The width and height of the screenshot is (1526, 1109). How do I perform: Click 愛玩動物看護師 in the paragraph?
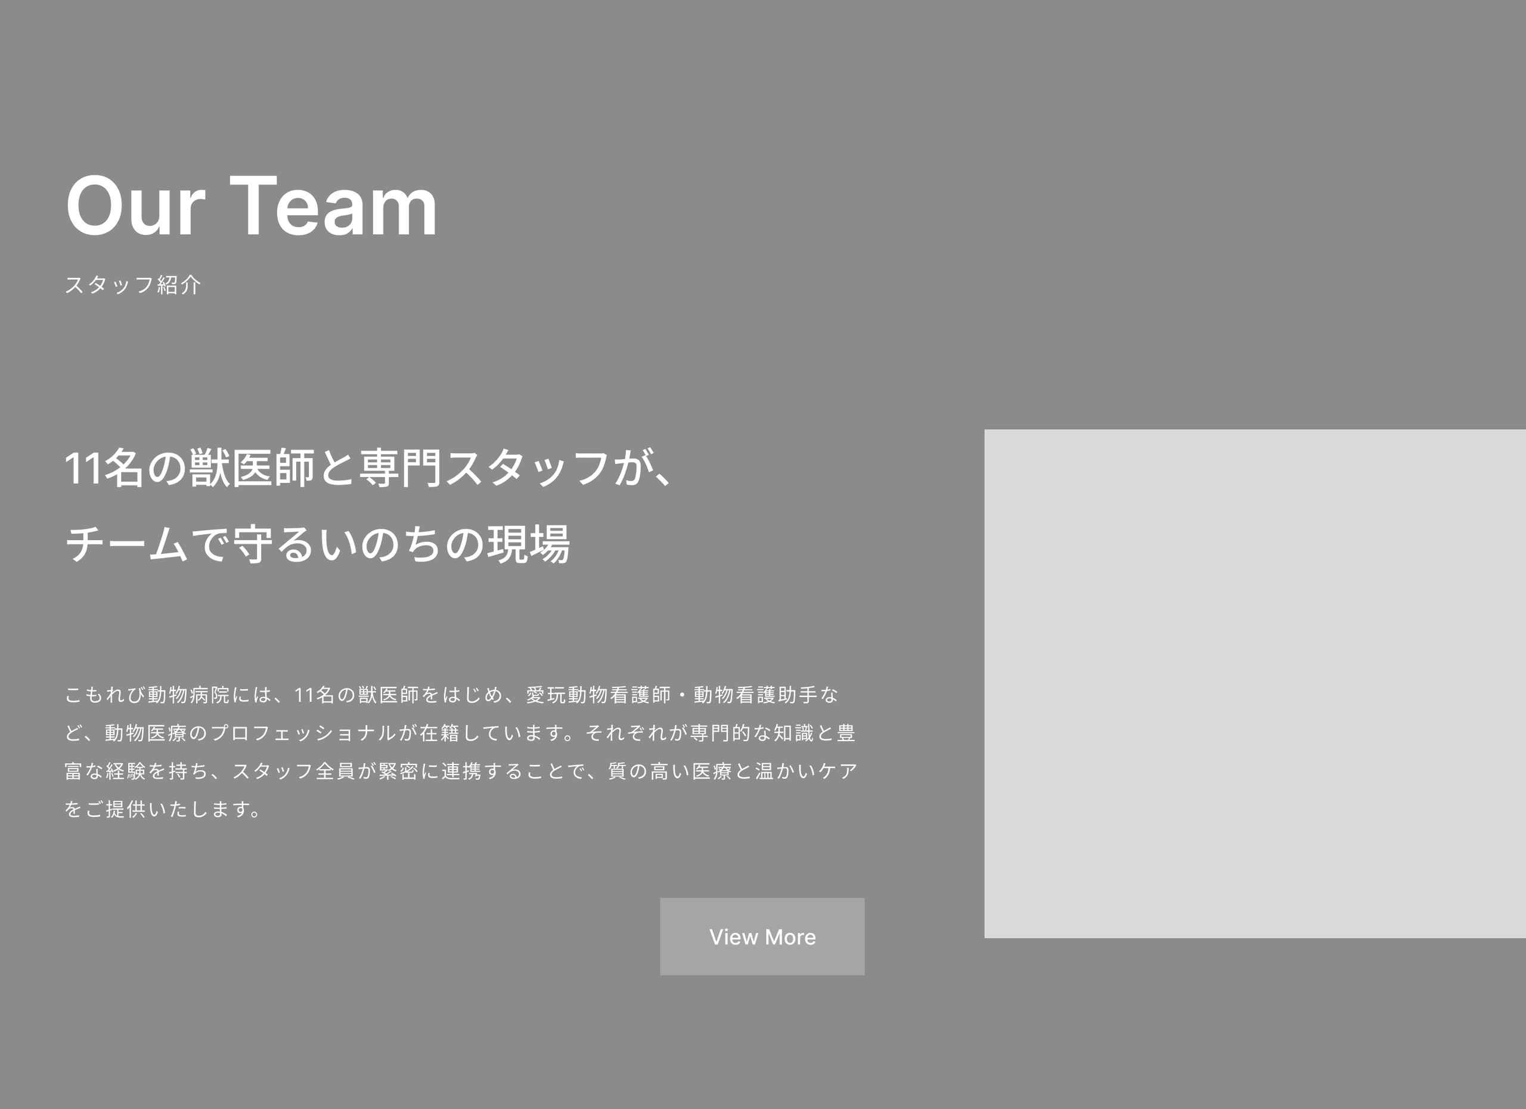(598, 695)
